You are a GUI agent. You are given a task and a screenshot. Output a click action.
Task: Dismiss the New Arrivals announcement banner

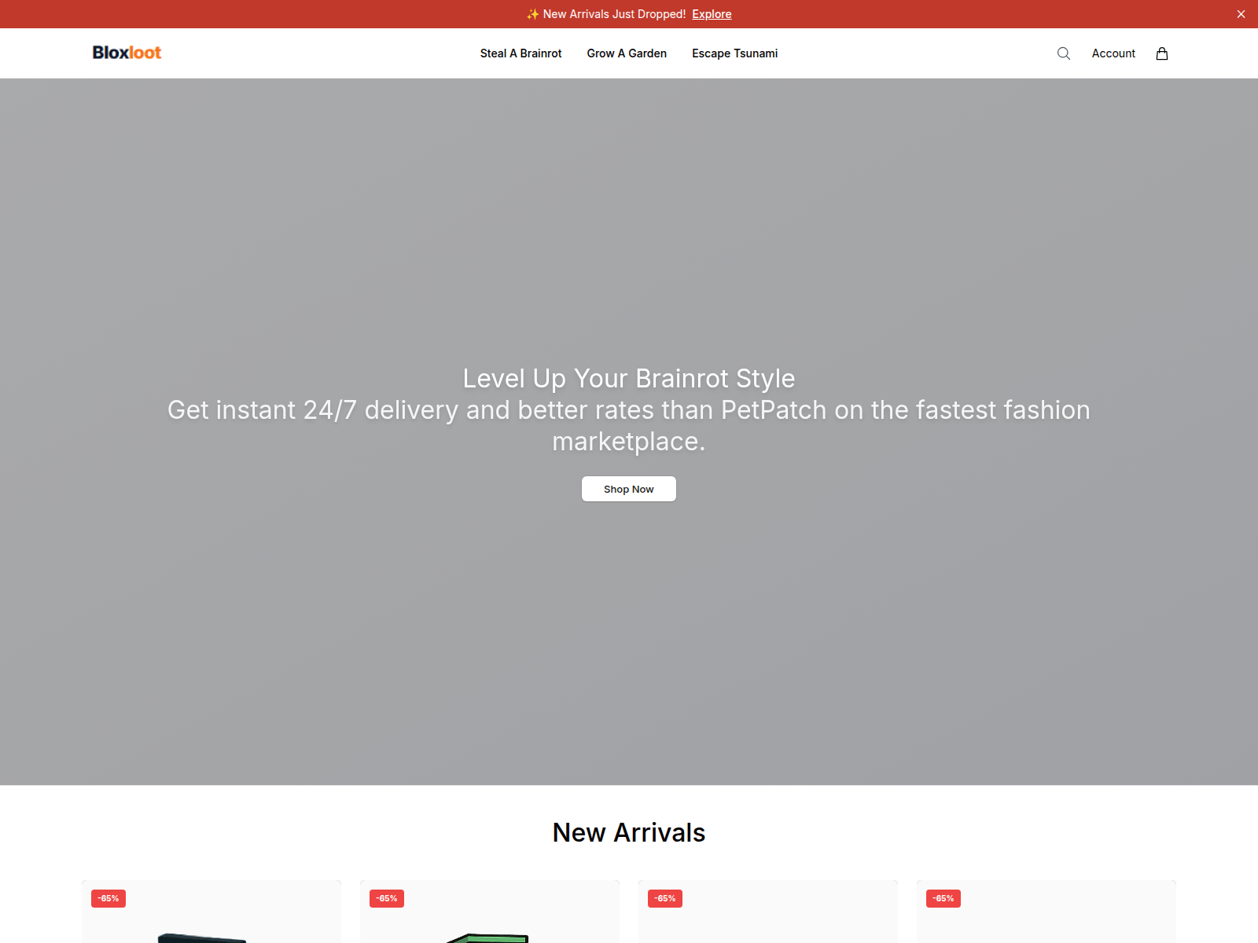click(x=1241, y=14)
